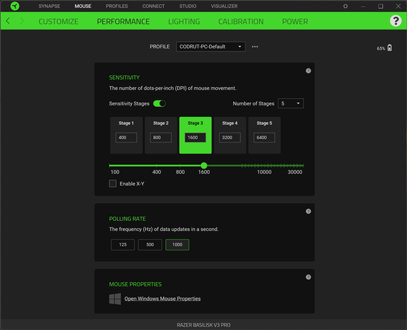Click DPI slider track near 400
This screenshot has width=407, height=330.
click(156, 166)
